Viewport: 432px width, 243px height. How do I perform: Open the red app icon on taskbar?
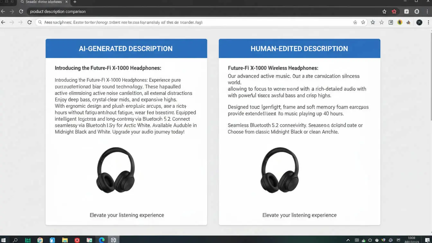point(77,240)
